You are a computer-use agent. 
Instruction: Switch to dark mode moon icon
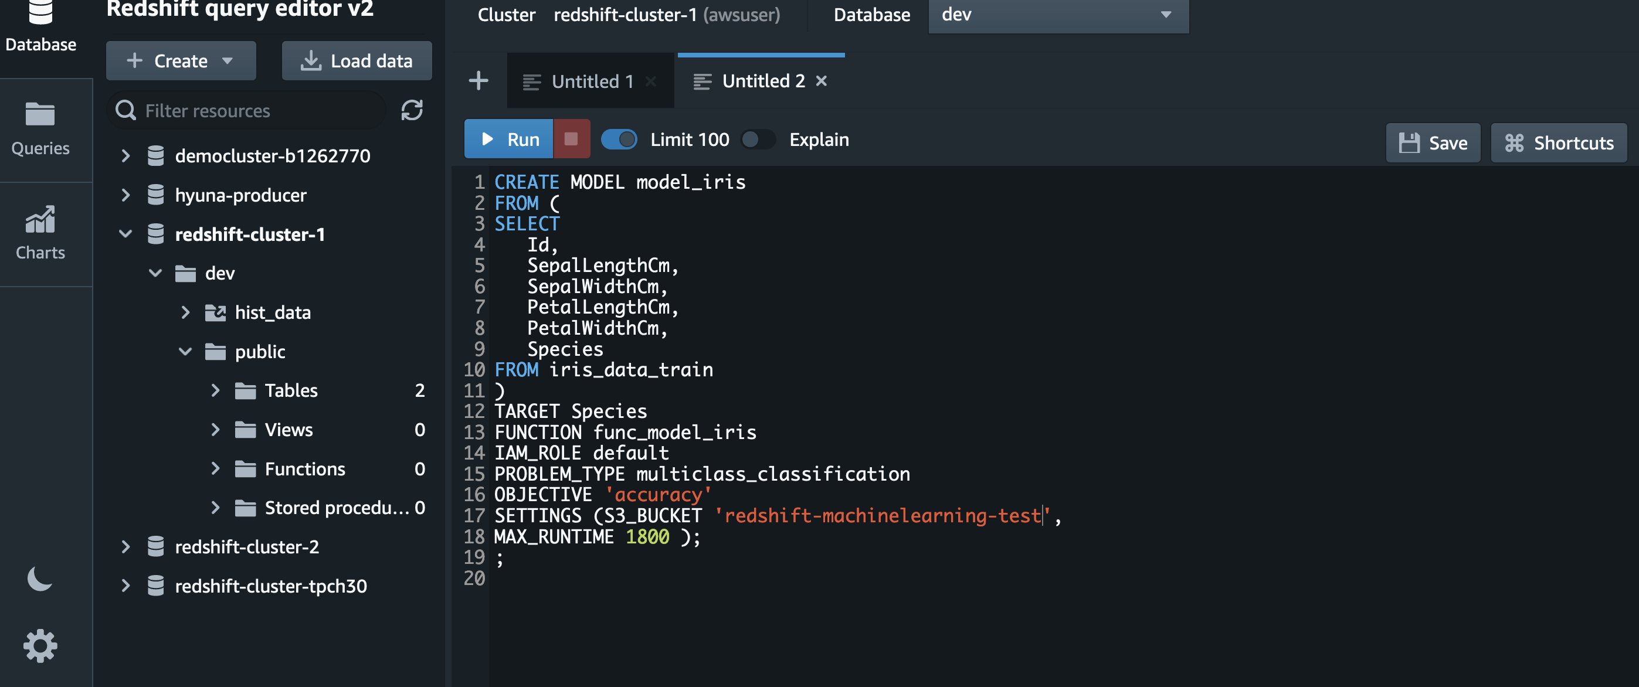39,578
